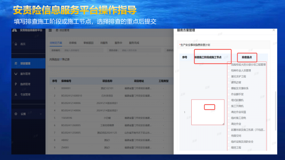Screen dimensions: 285x160
Task: Open the 服务管理 sidebar menu item
Action: point(28,74)
